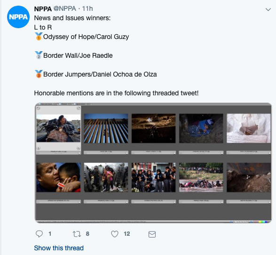Open the NPPA display name link
Viewport: 276px width, 255px height.
[x=43, y=8]
